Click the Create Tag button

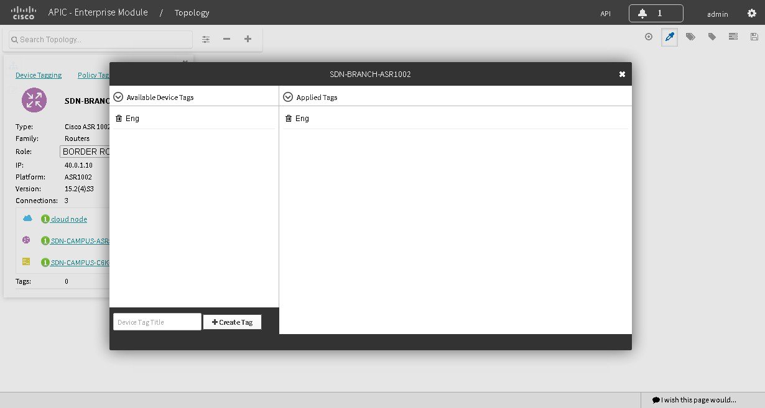tap(232, 322)
